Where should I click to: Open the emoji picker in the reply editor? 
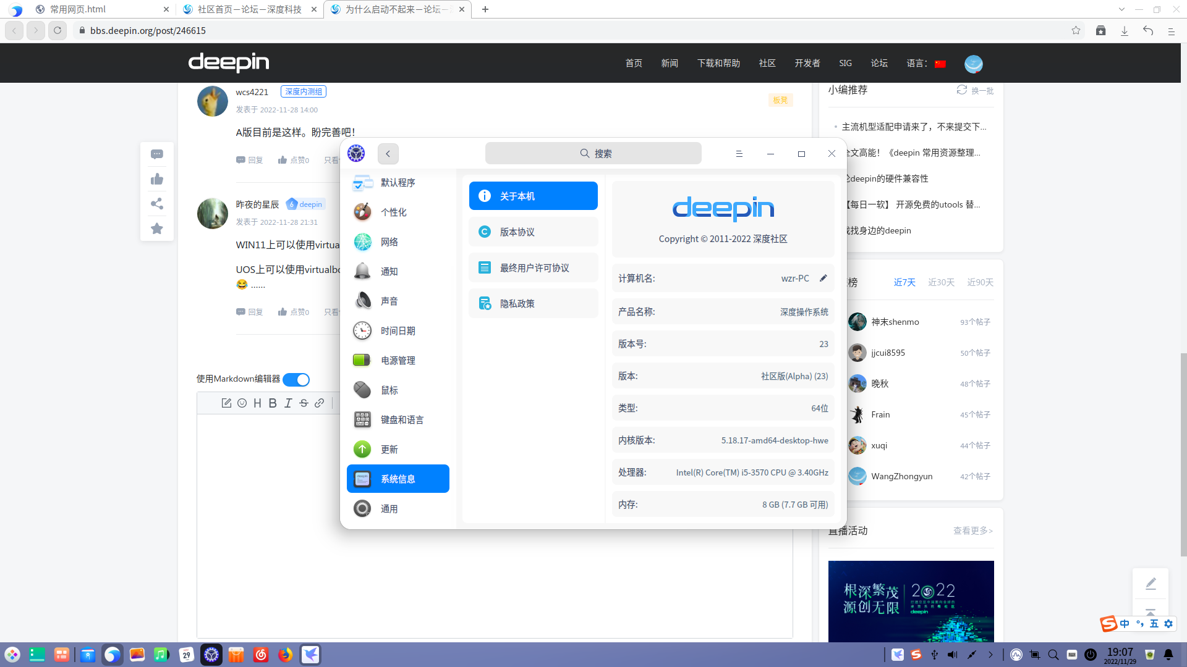click(x=242, y=403)
